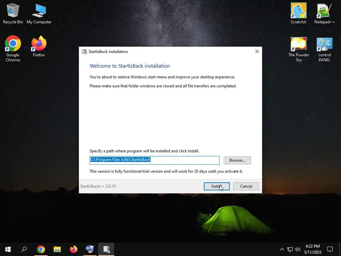Open the Windows Start button
The height and width of the screenshot is (256, 341).
(8, 249)
